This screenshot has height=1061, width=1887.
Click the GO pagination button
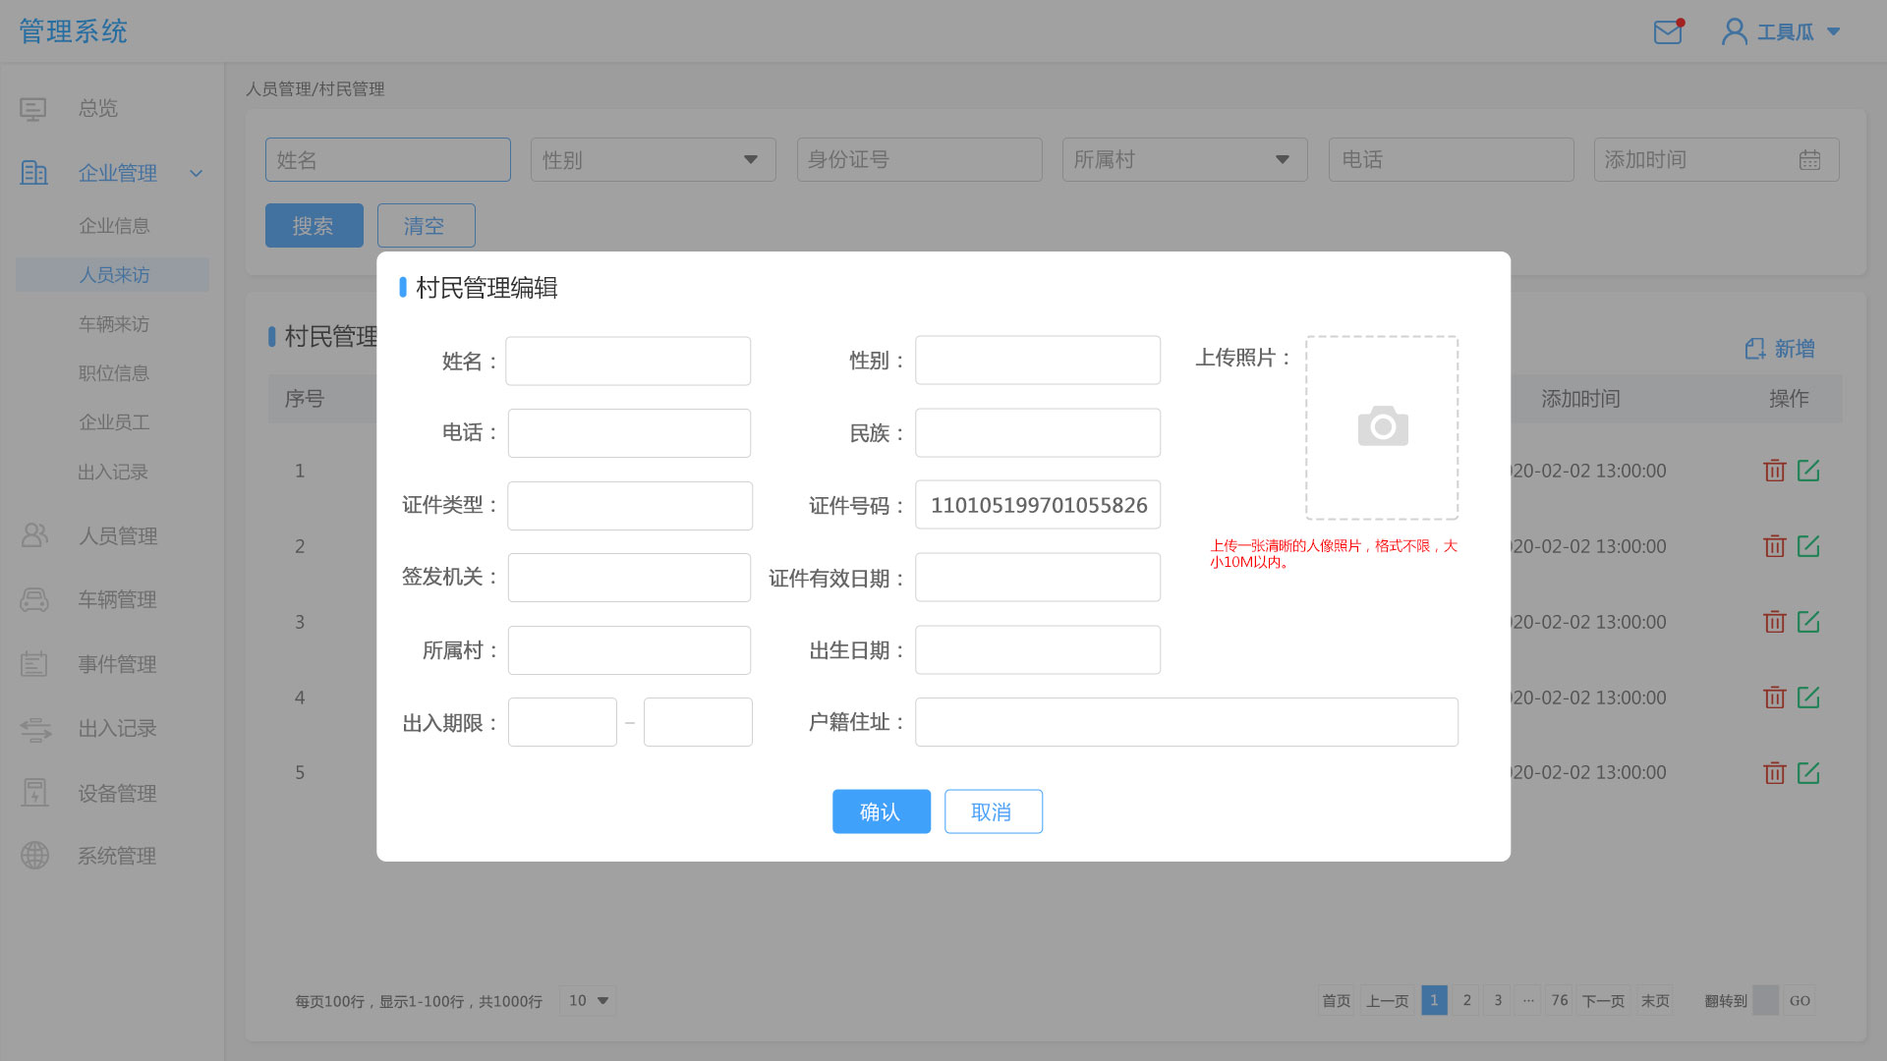point(1800,1000)
